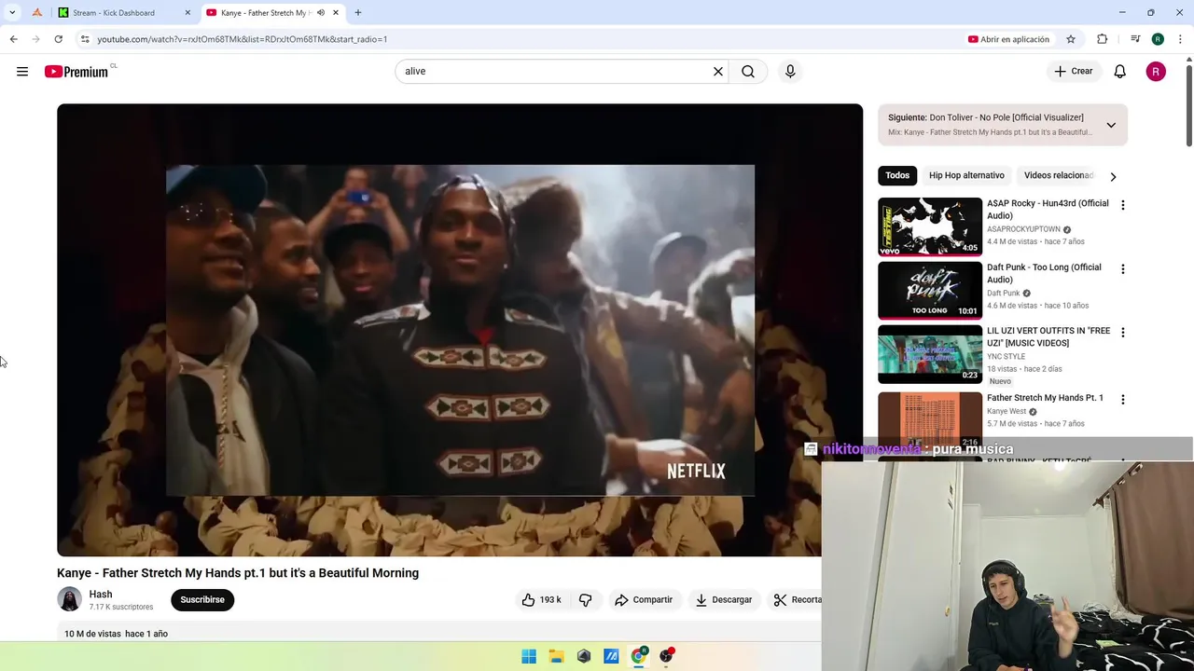The width and height of the screenshot is (1194, 671).
Task: Open options for Daft Punk Too Long video
Action: click(x=1123, y=269)
